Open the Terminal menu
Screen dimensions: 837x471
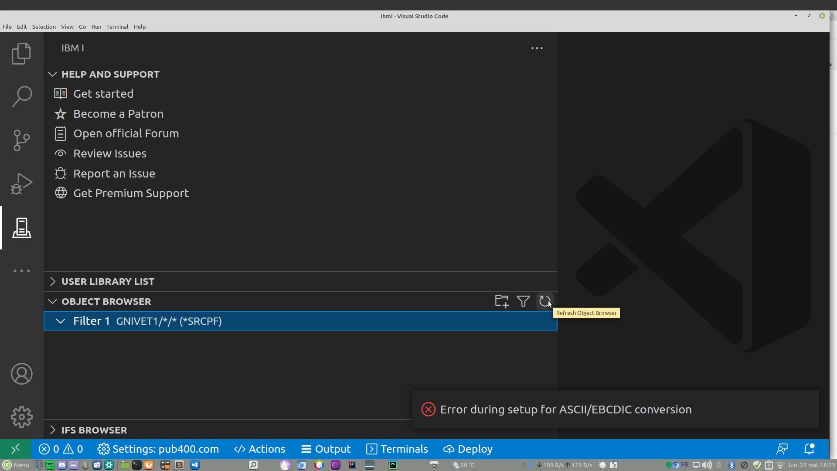117,27
